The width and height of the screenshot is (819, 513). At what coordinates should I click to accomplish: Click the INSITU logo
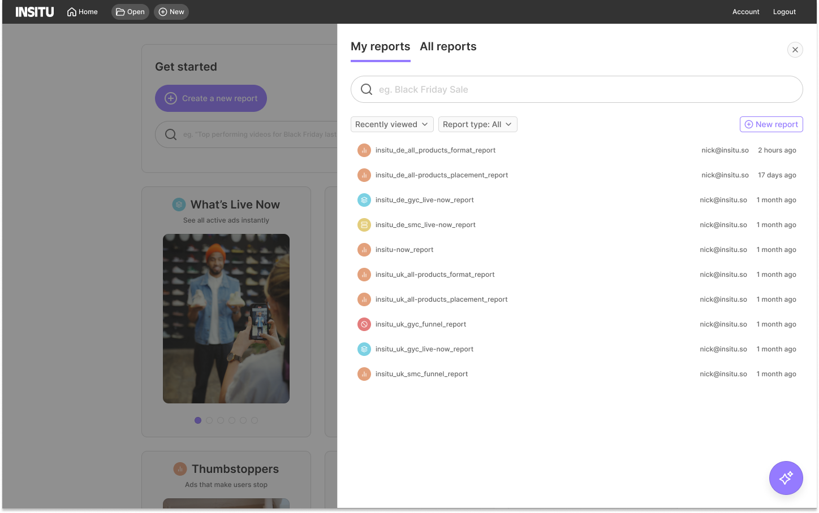click(x=35, y=12)
